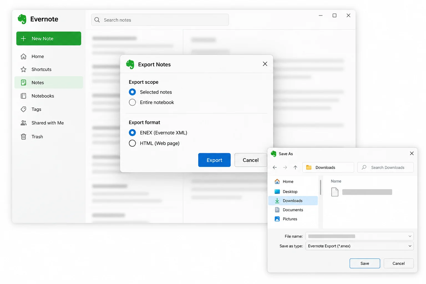Click the Documents icon in Save As sidebar
Screen dimensions: 426x284
tap(277, 210)
